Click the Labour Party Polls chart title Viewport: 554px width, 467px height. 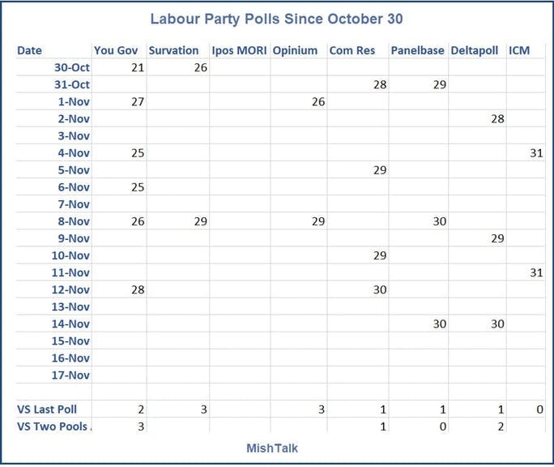[x=276, y=19]
